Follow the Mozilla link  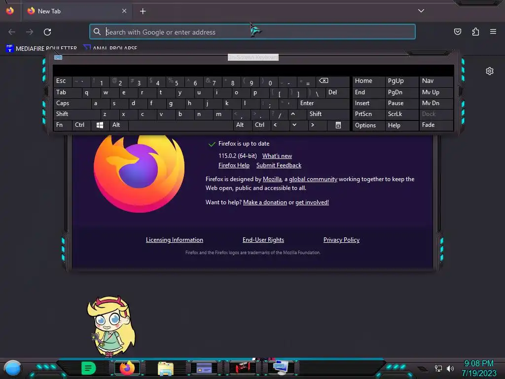click(x=272, y=179)
